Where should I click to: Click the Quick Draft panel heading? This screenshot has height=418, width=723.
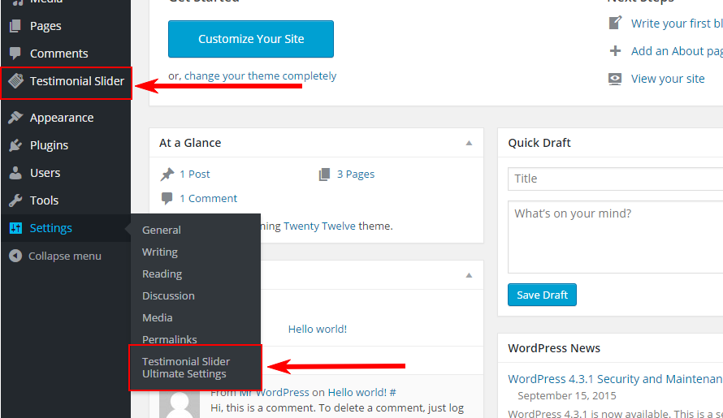click(x=539, y=143)
